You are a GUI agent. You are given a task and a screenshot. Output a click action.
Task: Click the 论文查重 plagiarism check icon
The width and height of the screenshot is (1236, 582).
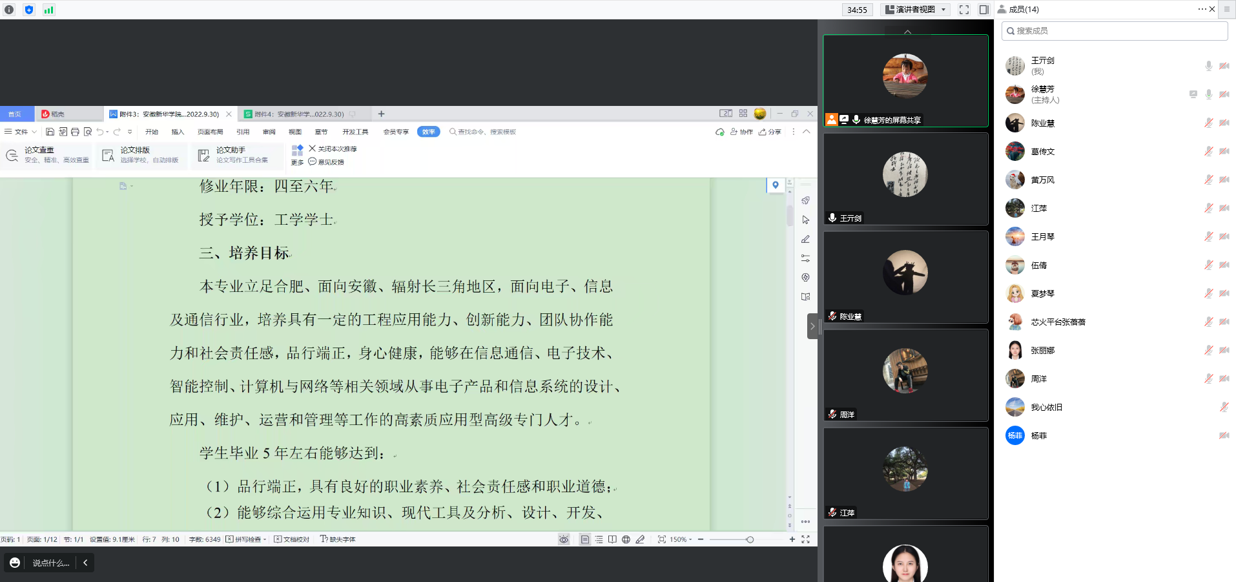[12, 155]
